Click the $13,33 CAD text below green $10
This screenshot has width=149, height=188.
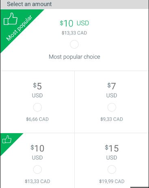pos(74,33)
